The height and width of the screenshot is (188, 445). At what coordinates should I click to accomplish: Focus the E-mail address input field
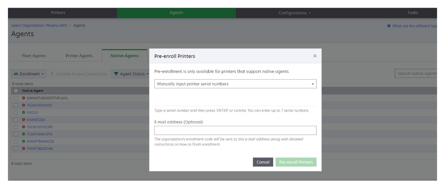(x=235, y=130)
